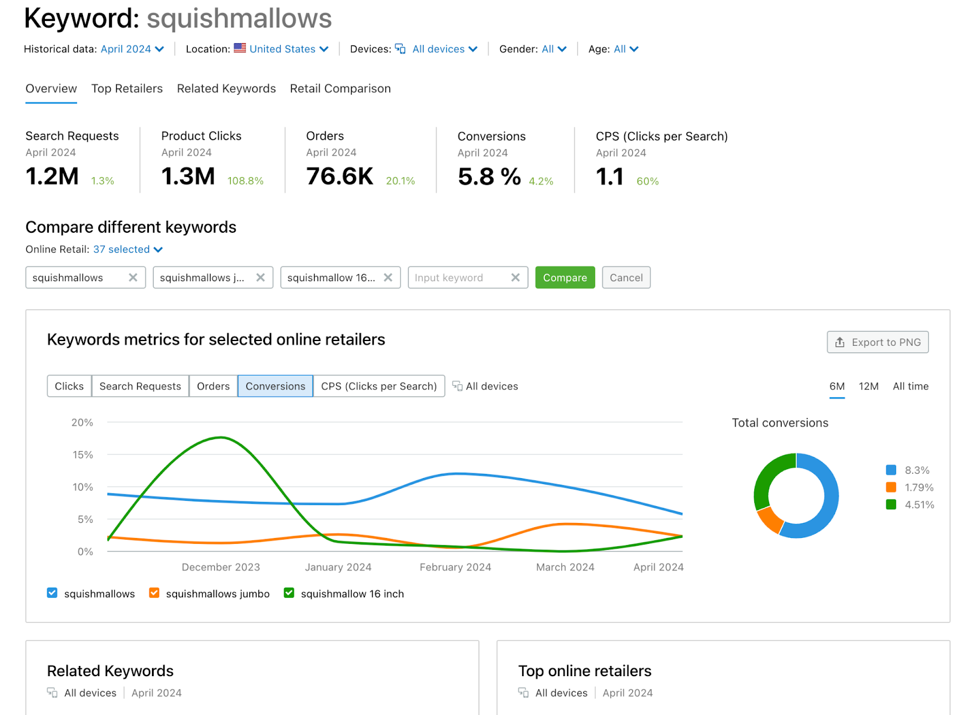
Task: Clear the squishmallows jumbo keyword field
Action: click(x=260, y=278)
